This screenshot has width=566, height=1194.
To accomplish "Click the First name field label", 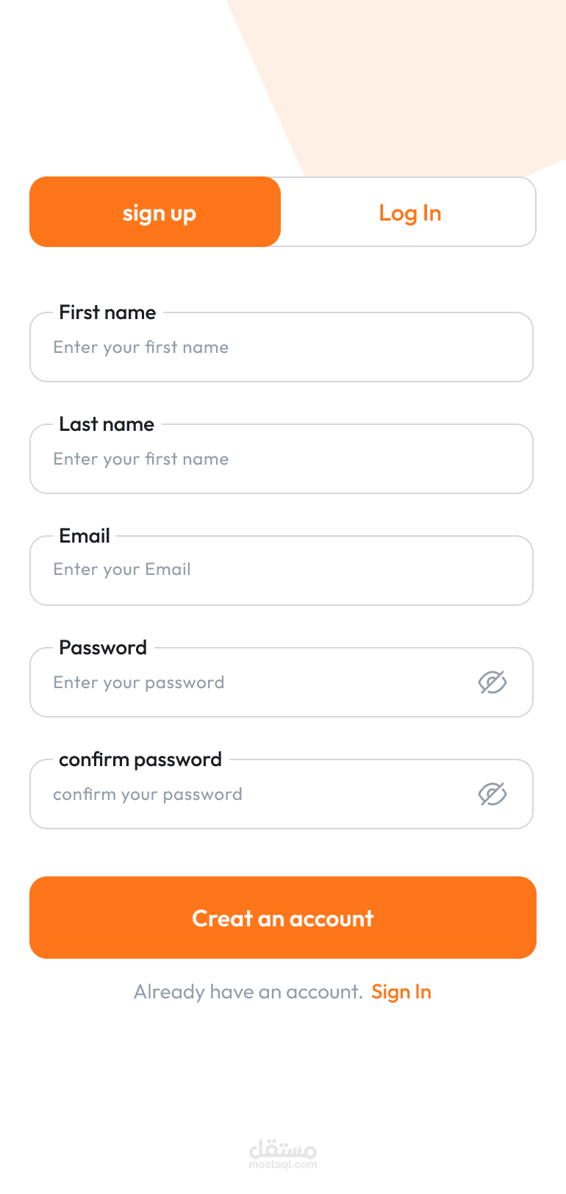I will pyautogui.click(x=107, y=312).
